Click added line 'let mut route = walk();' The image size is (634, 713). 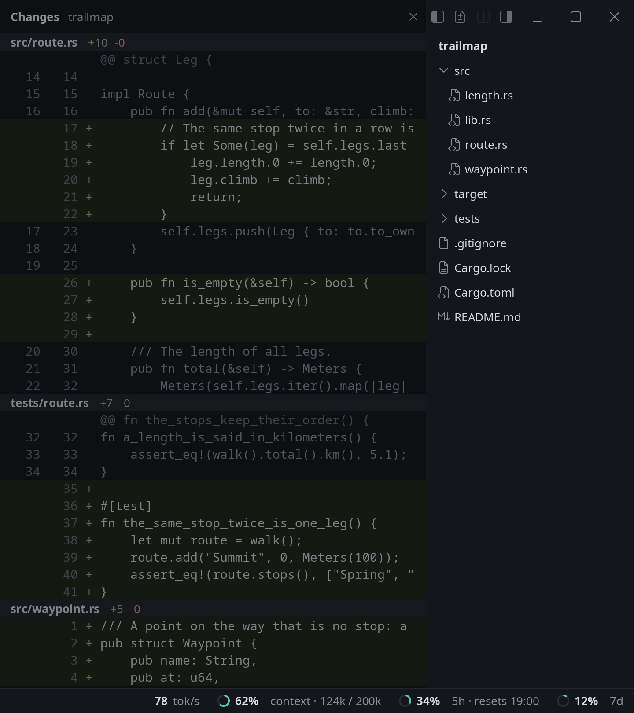tap(213, 540)
